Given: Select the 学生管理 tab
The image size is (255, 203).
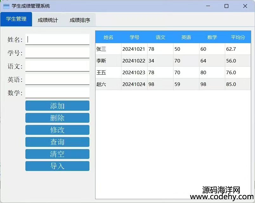Looking at the screenshot, I should point(16,19).
